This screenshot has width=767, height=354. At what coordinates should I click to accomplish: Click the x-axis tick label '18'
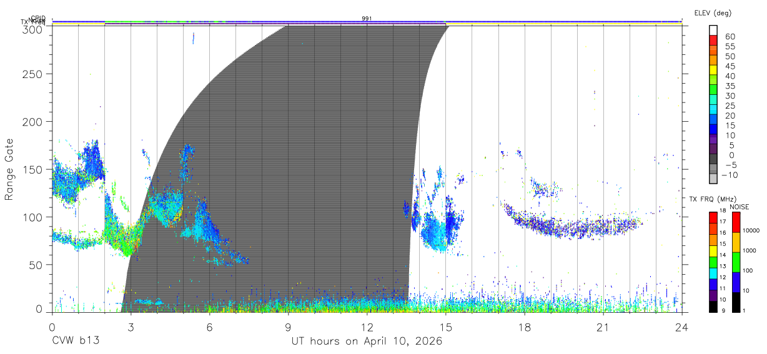pyautogui.click(x=525, y=327)
